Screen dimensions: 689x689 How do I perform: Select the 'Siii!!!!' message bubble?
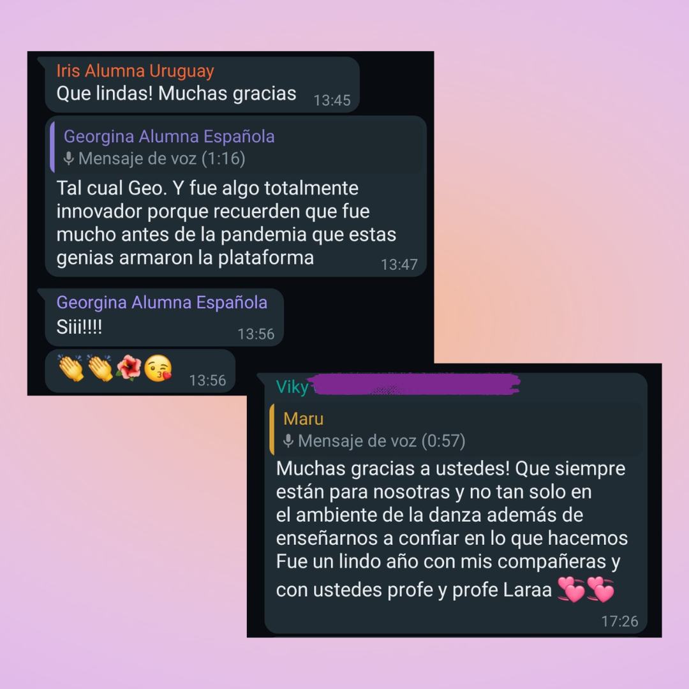tap(165, 317)
